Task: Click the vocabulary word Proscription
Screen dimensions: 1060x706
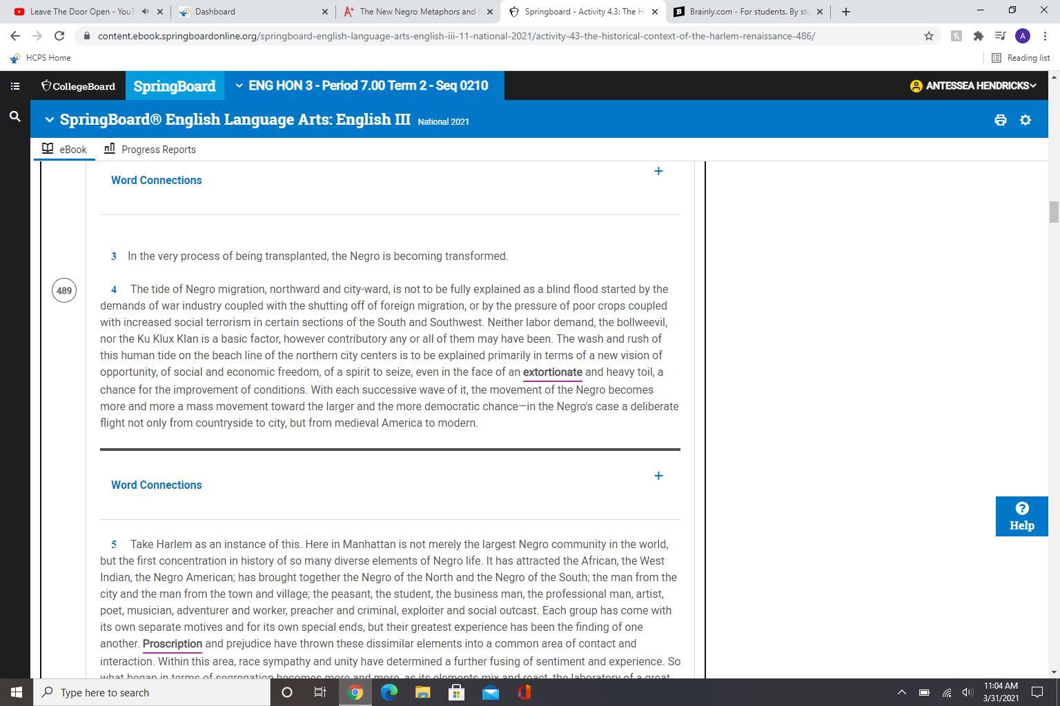Action: click(173, 644)
